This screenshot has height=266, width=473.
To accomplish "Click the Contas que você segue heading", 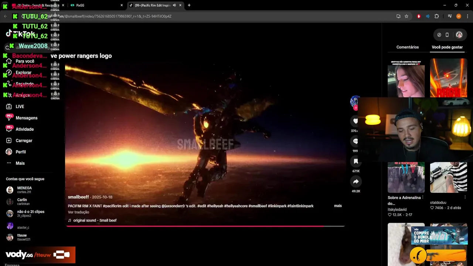I will pyautogui.click(x=25, y=179).
